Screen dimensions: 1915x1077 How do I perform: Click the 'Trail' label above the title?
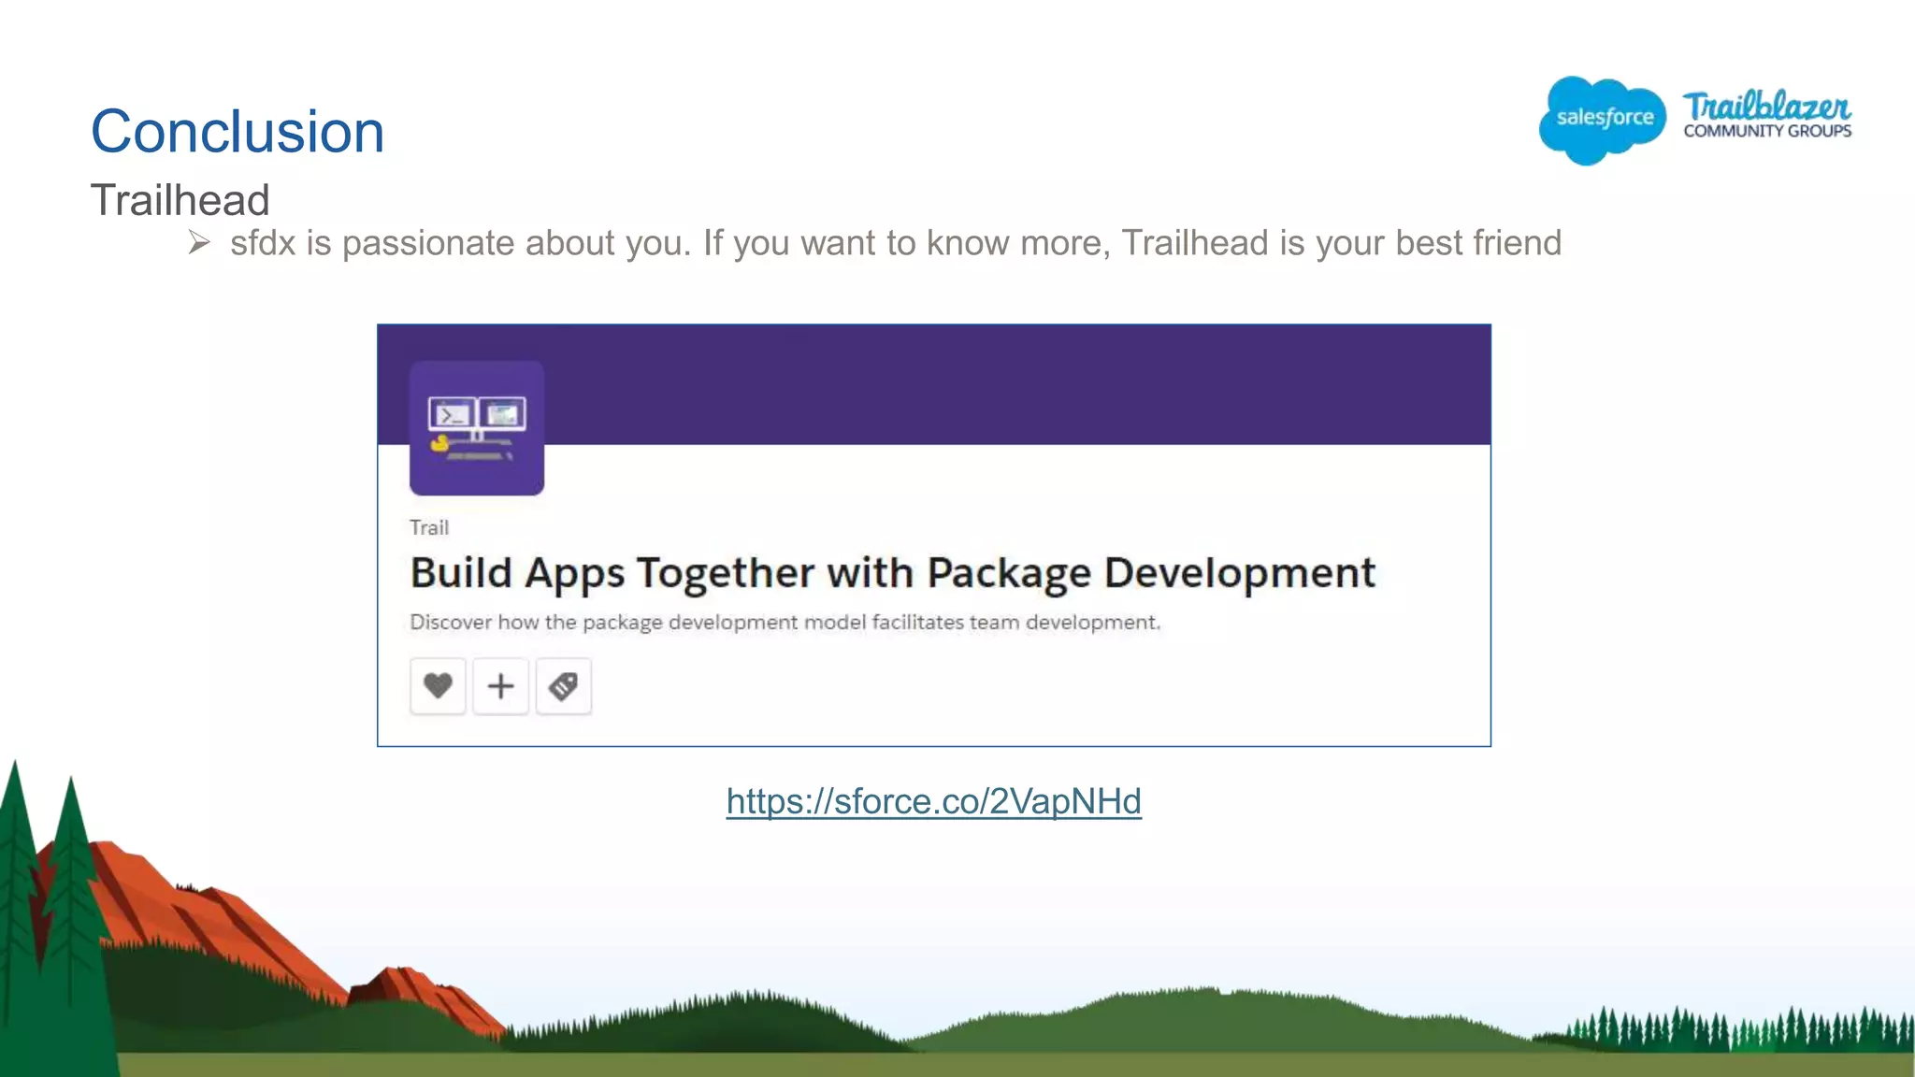click(429, 527)
